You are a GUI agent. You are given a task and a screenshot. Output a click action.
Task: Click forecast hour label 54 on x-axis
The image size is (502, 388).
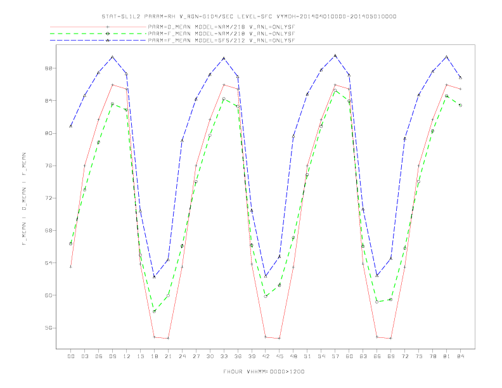point(321,356)
